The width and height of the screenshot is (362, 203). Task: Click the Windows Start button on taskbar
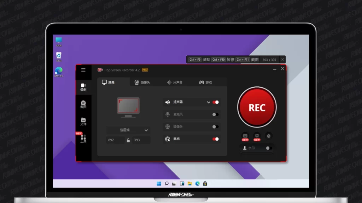click(x=159, y=184)
